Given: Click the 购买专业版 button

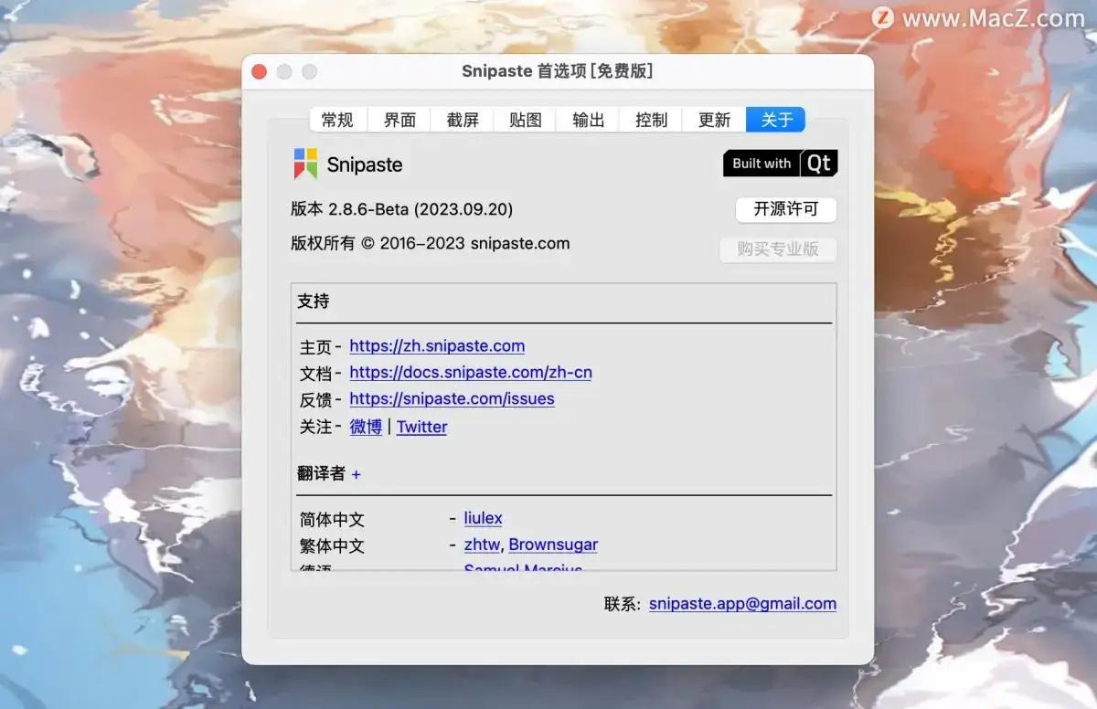Looking at the screenshot, I should (778, 249).
